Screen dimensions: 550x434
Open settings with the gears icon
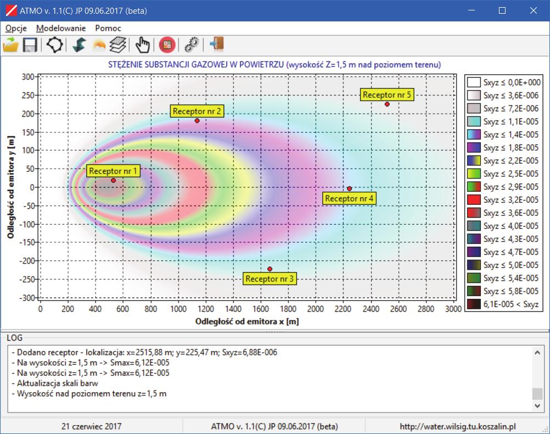point(192,45)
